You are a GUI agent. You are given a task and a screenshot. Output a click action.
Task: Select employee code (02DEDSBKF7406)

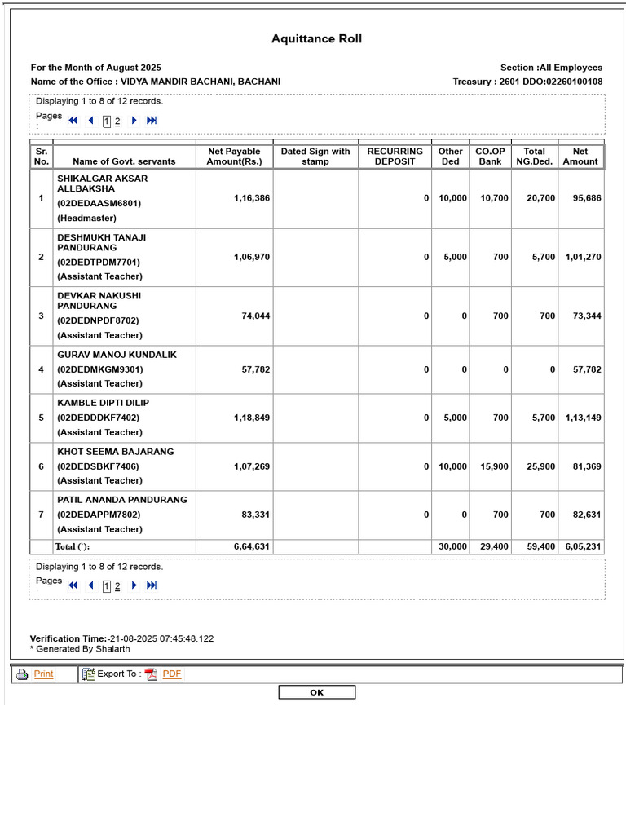[98, 466]
